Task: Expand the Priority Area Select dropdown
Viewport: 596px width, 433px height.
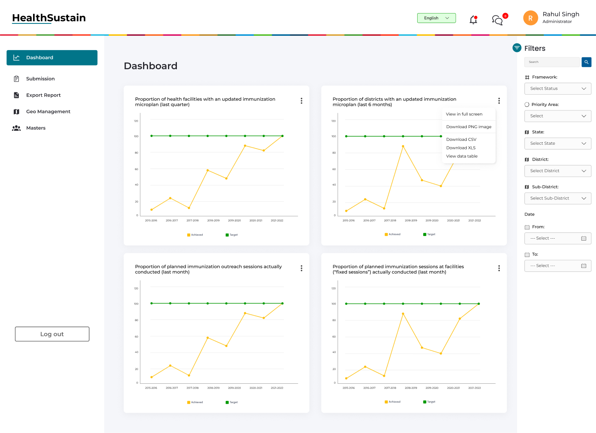Action: (x=558, y=116)
